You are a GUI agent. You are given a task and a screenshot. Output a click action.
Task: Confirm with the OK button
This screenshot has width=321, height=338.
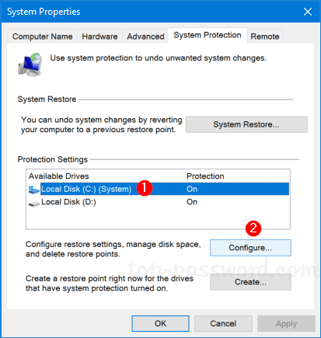pyautogui.click(x=160, y=323)
